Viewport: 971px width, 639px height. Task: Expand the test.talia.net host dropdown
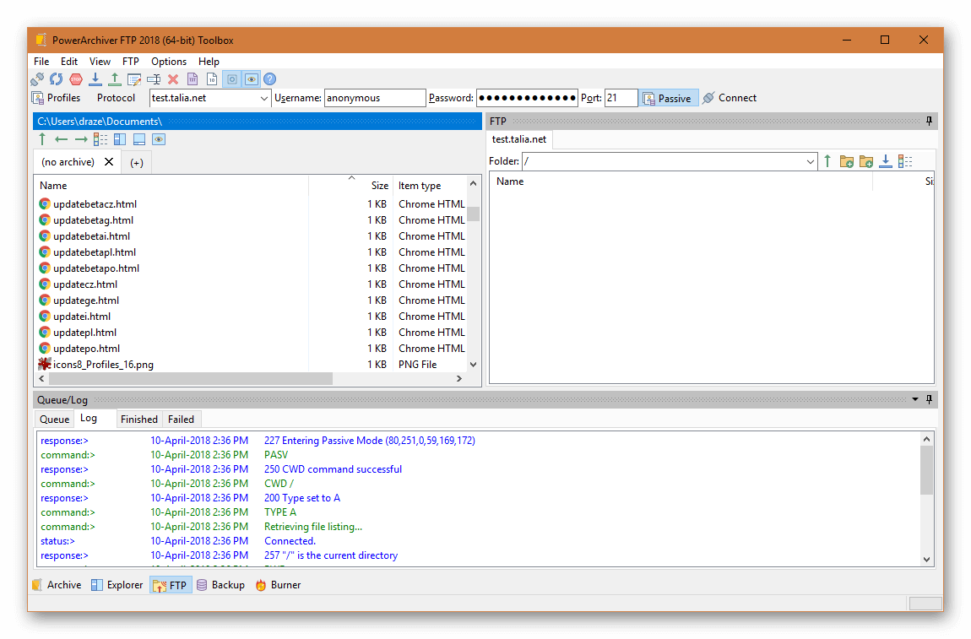point(263,98)
